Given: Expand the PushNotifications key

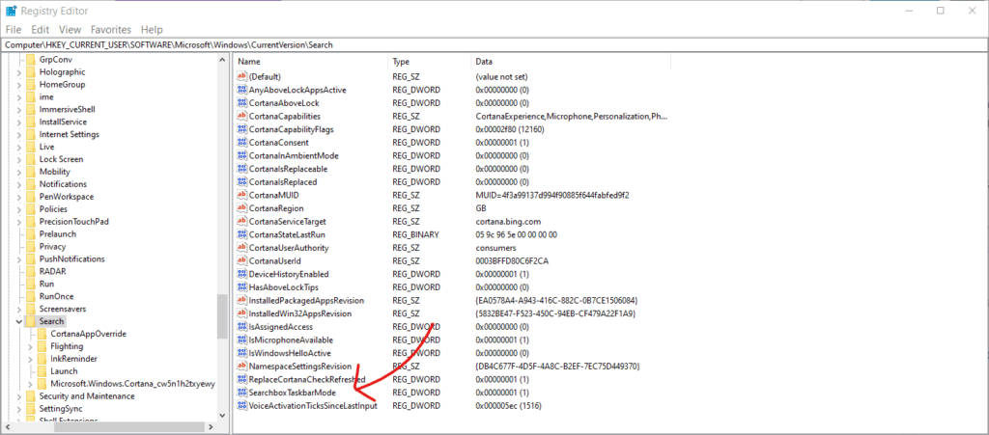Looking at the screenshot, I should (x=19, y=258).
